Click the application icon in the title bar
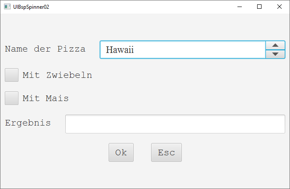Screen dimensions: 290x189 pyautogui.click(x=7, y=7)
